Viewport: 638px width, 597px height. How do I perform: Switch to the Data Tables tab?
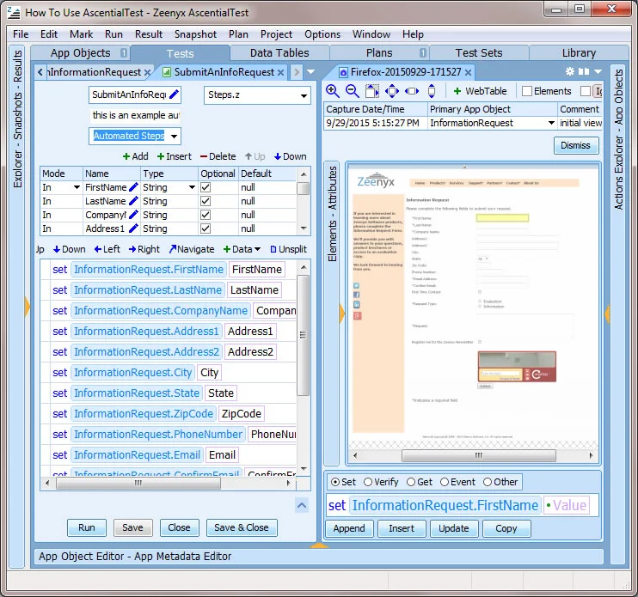(279, 53)
